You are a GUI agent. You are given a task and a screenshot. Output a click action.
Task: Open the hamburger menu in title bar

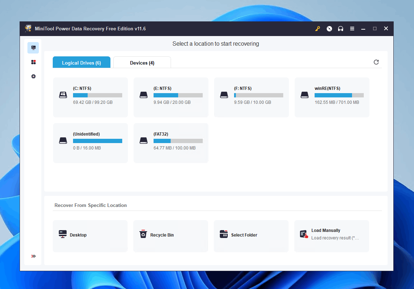[352, 29]
